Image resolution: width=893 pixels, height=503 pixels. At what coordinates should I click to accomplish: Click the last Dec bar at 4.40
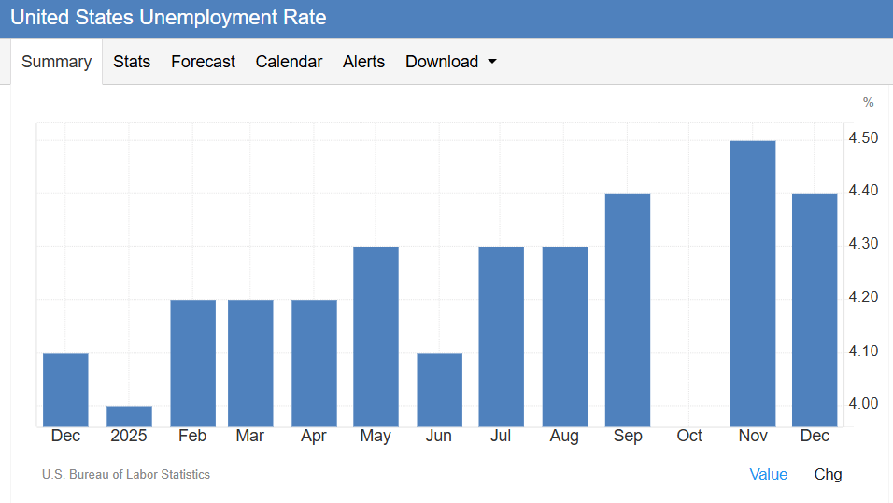click(815, 309)
